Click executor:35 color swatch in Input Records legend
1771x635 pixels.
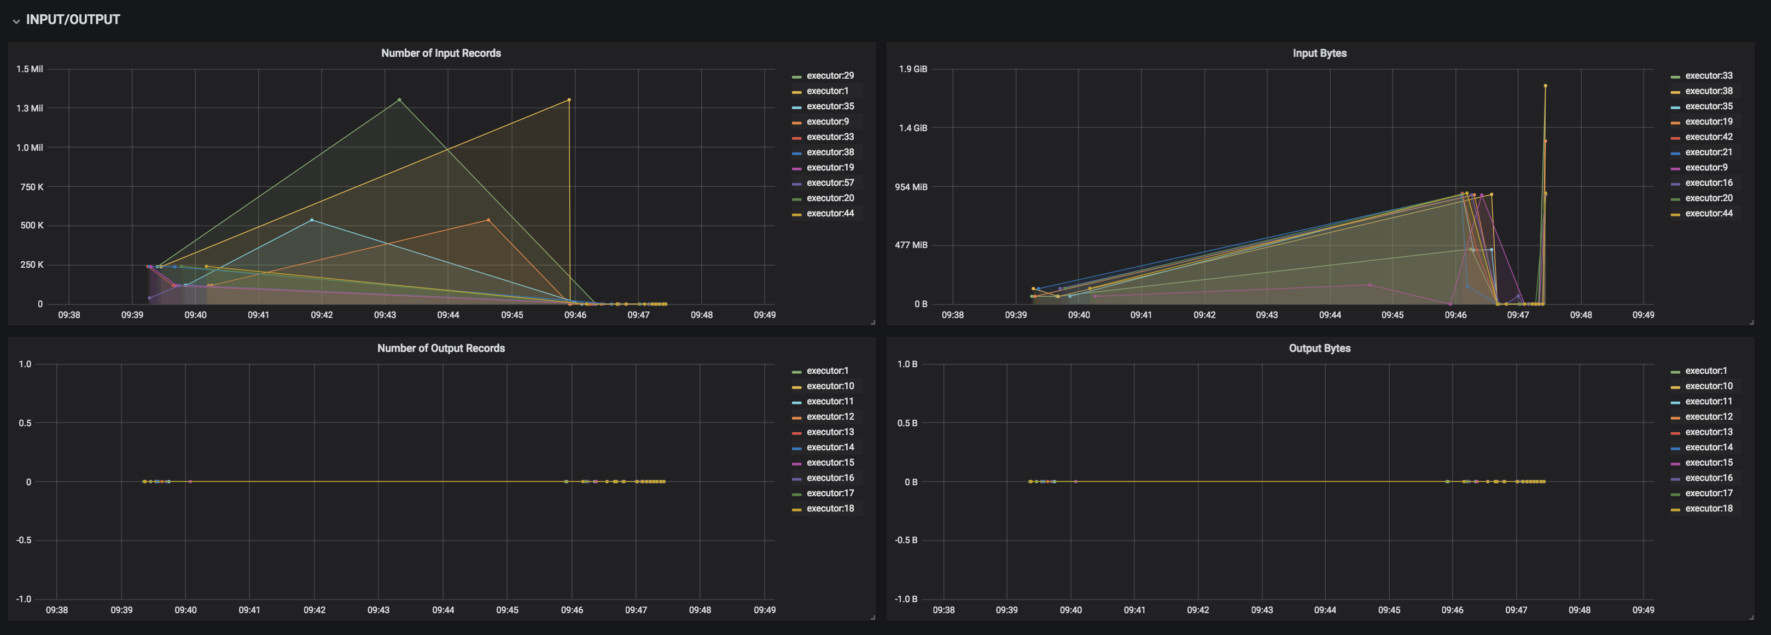coord(797,107)
